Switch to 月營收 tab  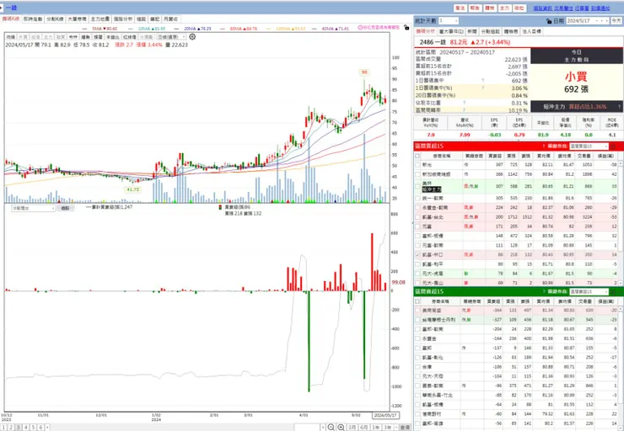click(170, 19)
